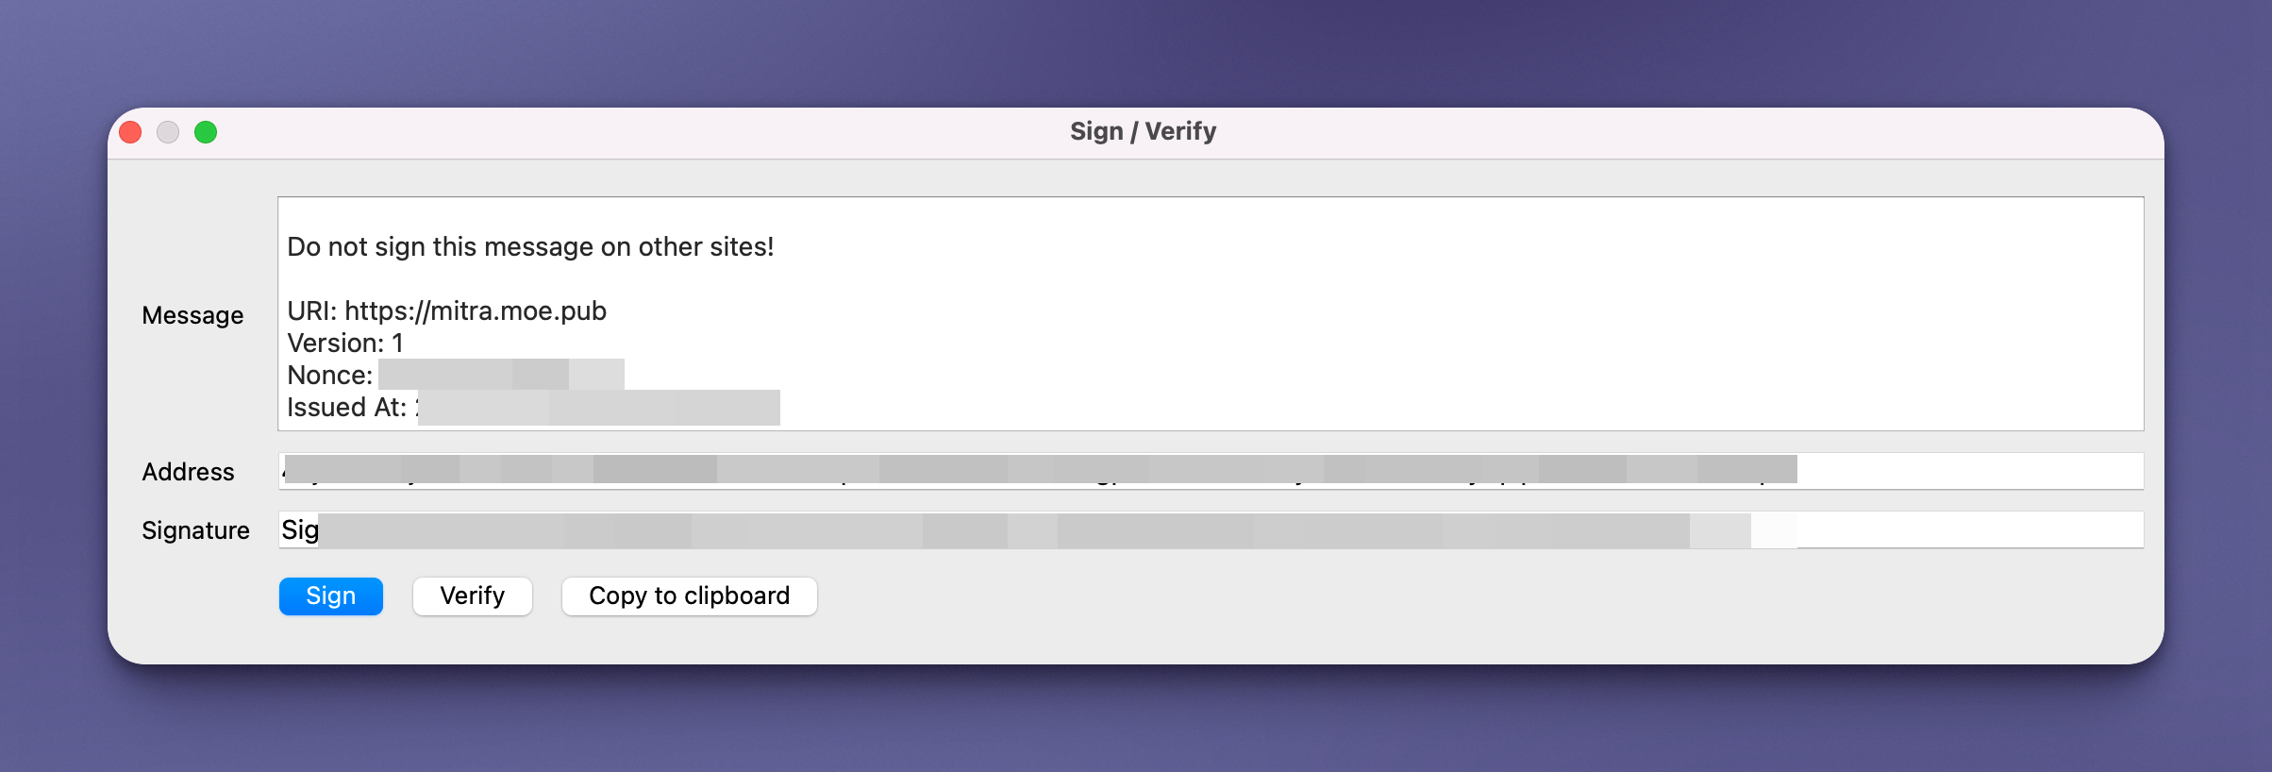Viewport: 2272px width, 772px height.
Task: Click the 'Sign / Verify' window title
Action: 1143,132
